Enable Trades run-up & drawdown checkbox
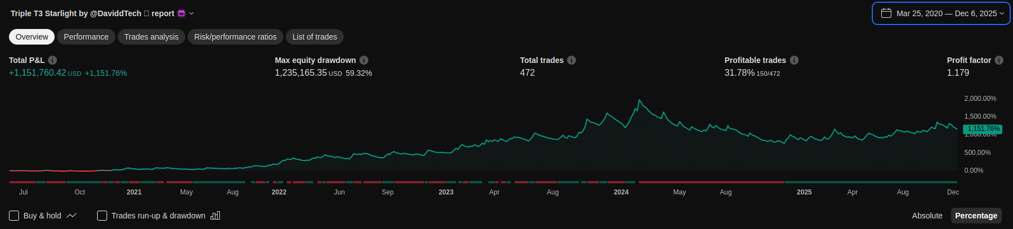The image size is (1013, 229). pos(102,216)
